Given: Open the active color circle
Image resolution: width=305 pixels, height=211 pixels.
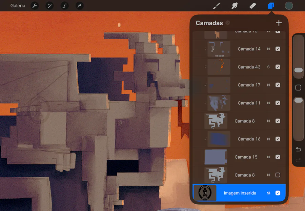Looking at the screenshot, I should point(289,6).
